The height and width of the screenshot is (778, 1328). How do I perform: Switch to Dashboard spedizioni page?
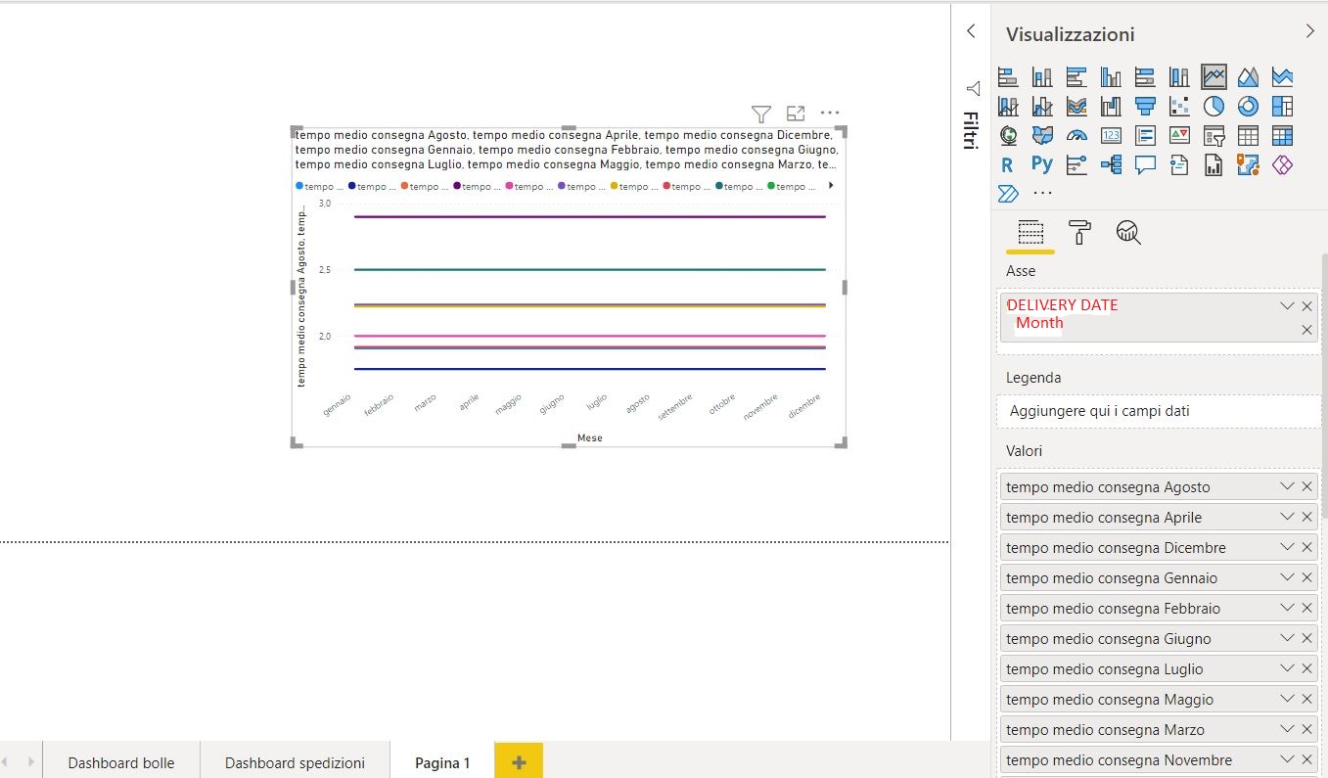point(295,762)
